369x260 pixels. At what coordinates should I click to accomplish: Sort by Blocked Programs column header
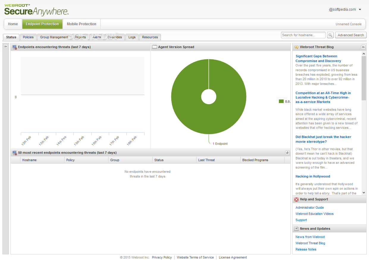coord(262,160)
